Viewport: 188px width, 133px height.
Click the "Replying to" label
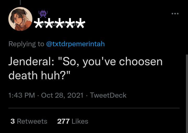click(26, 44)
